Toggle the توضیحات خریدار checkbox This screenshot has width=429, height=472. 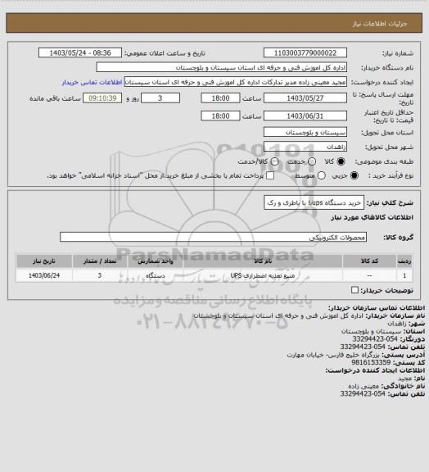point(354,290)
